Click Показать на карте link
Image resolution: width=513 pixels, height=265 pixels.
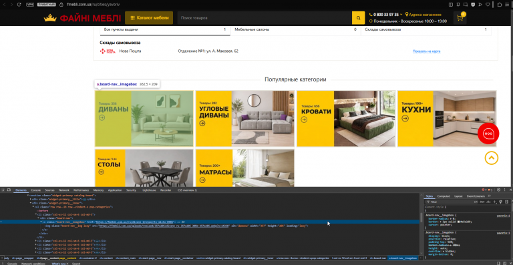pyautogui.click(x=426, y=51)
